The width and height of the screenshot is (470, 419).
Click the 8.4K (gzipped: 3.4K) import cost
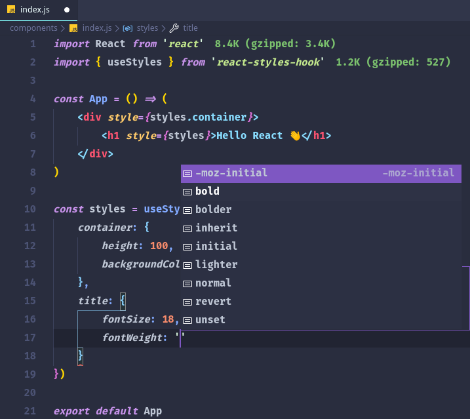click(275, 44)
